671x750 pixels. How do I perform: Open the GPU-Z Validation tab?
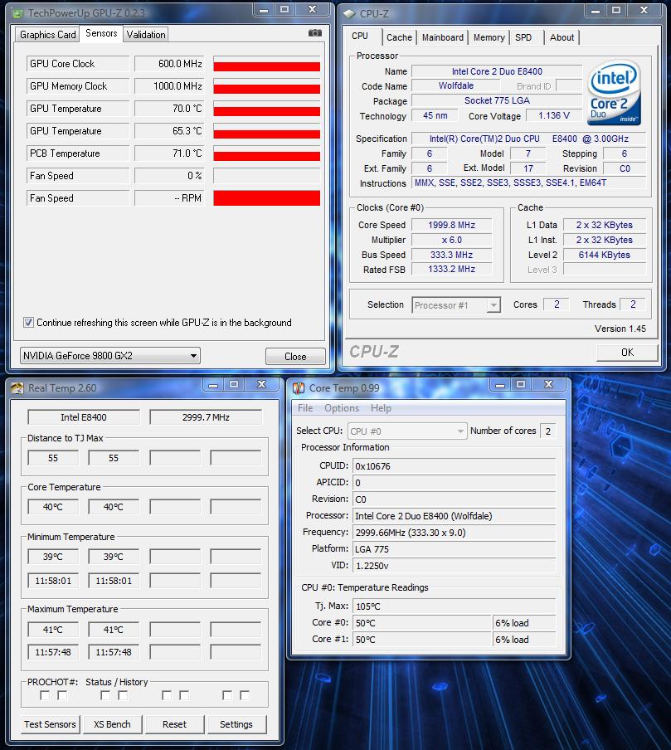click(x=146, y=35)
